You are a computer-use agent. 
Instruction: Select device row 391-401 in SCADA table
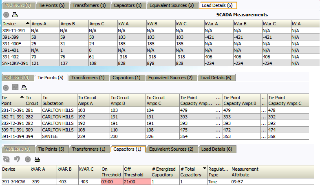coord(161,50)
